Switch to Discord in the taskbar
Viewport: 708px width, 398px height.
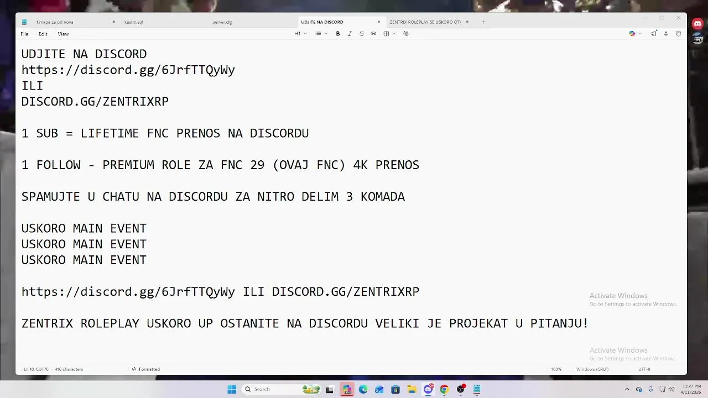[x=428, y=389]
